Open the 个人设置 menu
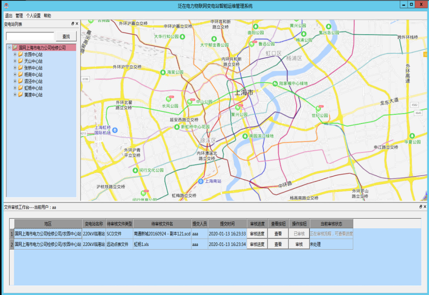The height and width of the screenshot is (295, 429). pyautogui.click(x=33, y=15)
